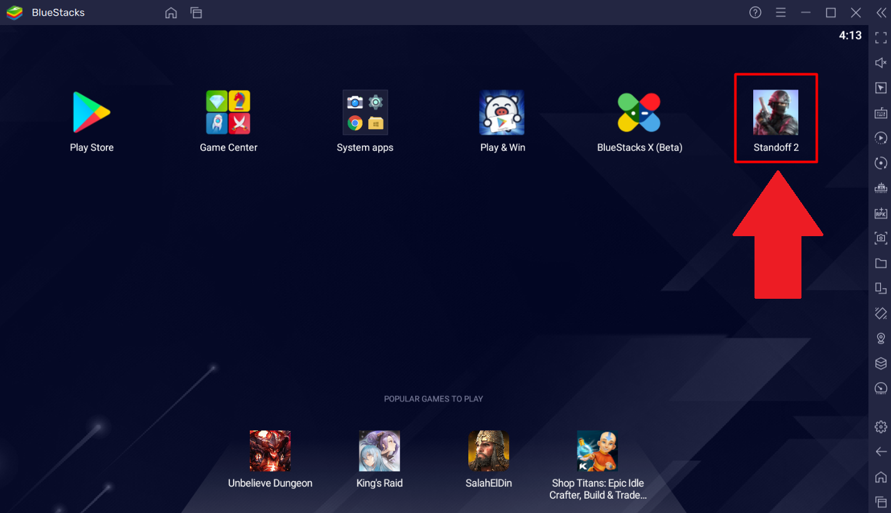
Task: Open the BlueStacks hamburger menu
Action: pyautogui.click(x=780, y=12)
